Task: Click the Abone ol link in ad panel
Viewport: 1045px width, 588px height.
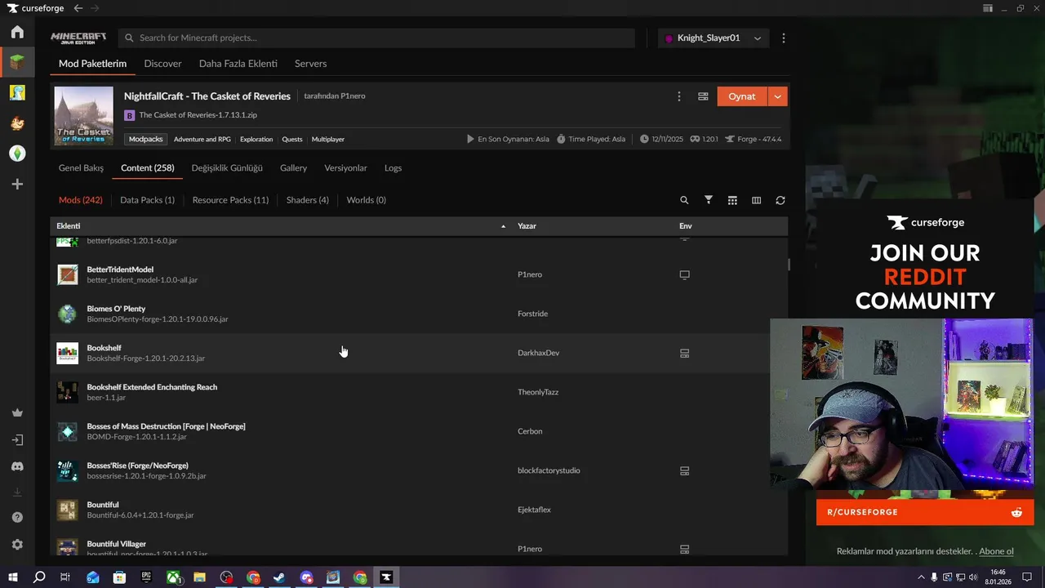Action: click(x=996, y=551)
